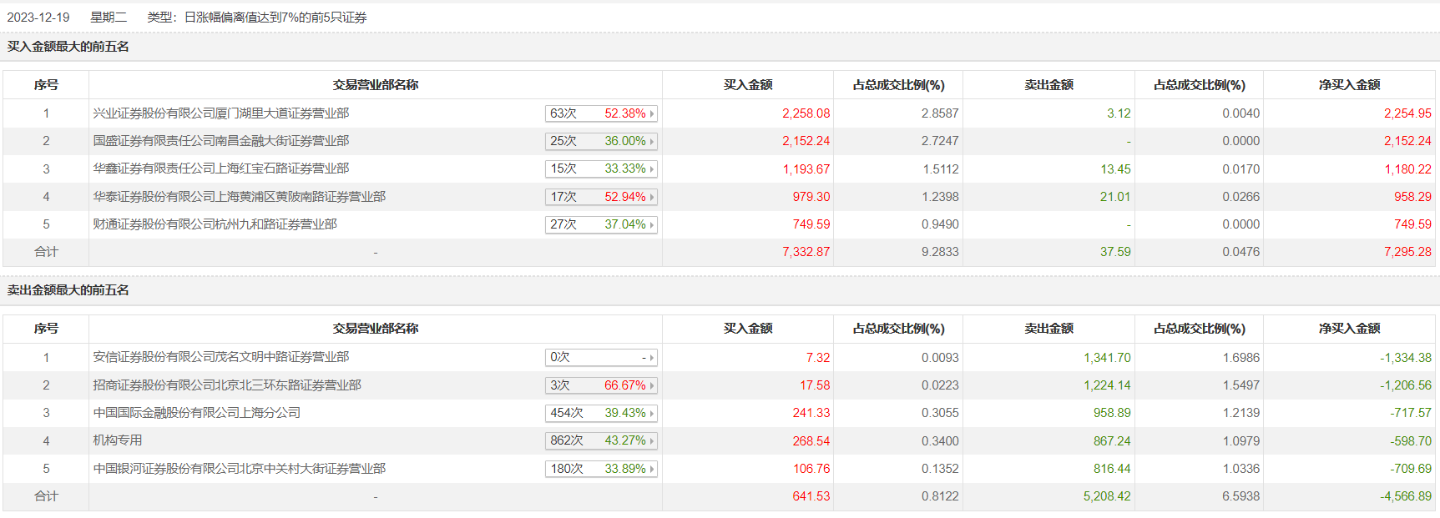1440x518 pixels.
Task: Expand the 862次 43.27% dropdown for 机构专用
Action: click(x=601, y=440)
